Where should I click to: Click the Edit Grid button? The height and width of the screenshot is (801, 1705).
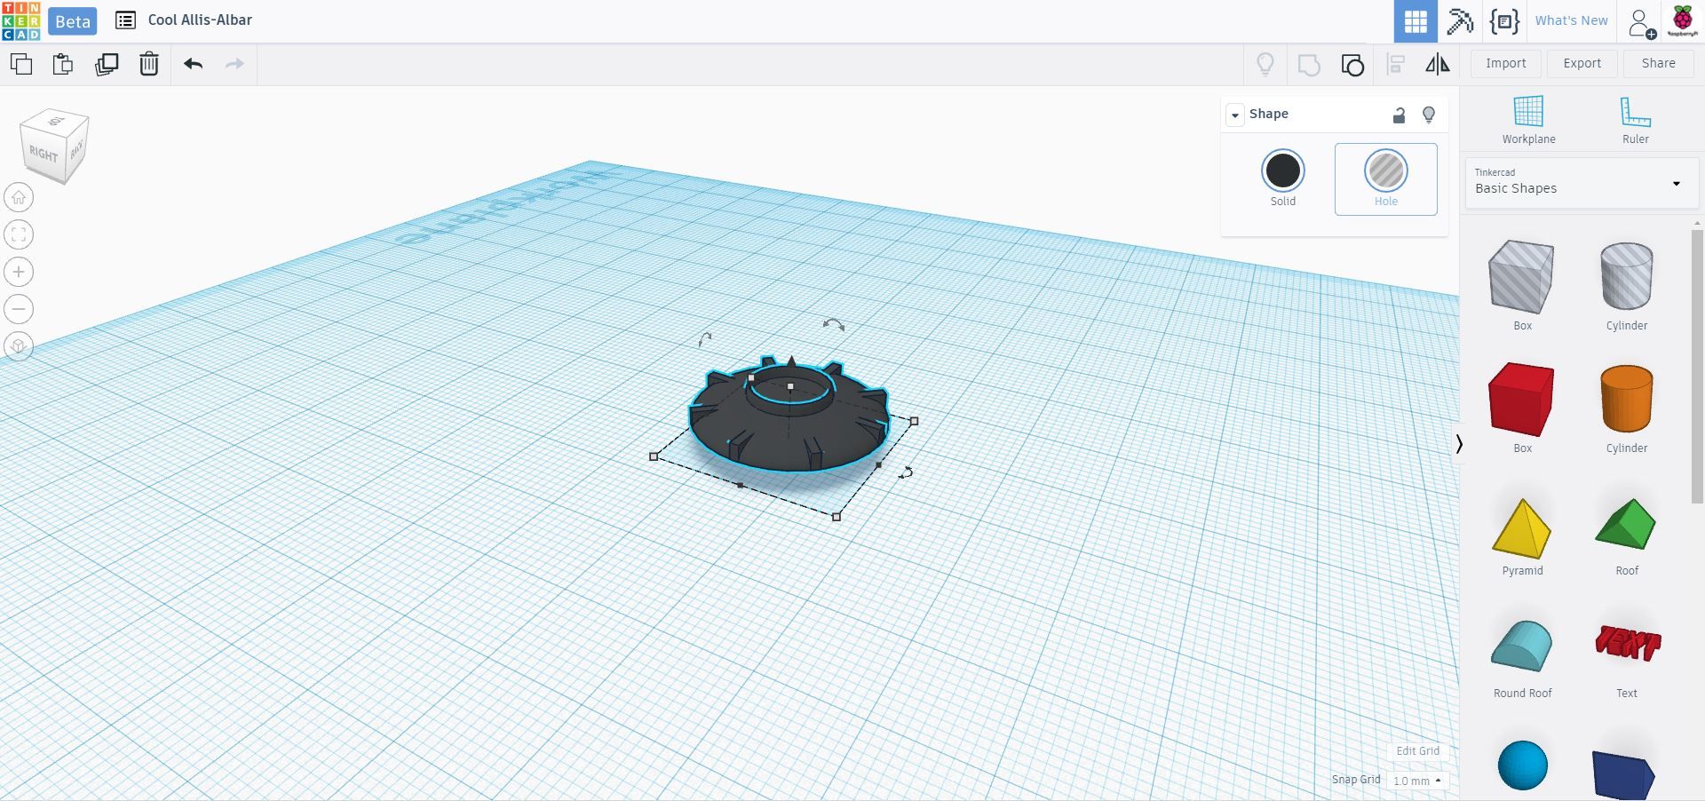[1417, 750]
